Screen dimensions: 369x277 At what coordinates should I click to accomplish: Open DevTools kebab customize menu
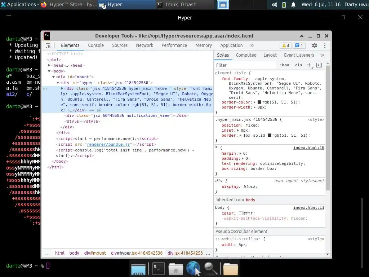325,45
